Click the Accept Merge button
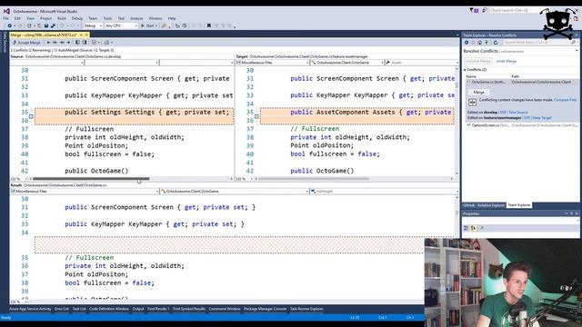The height and width of the screenshot is (327, 582). [26, 43]
